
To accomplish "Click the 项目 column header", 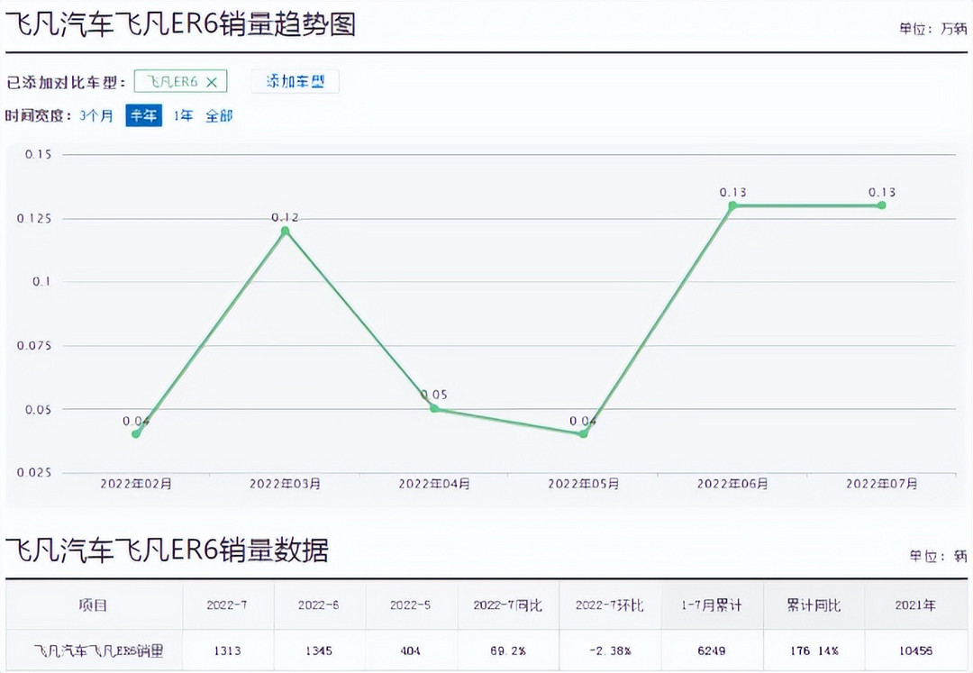I will (93, 605).
